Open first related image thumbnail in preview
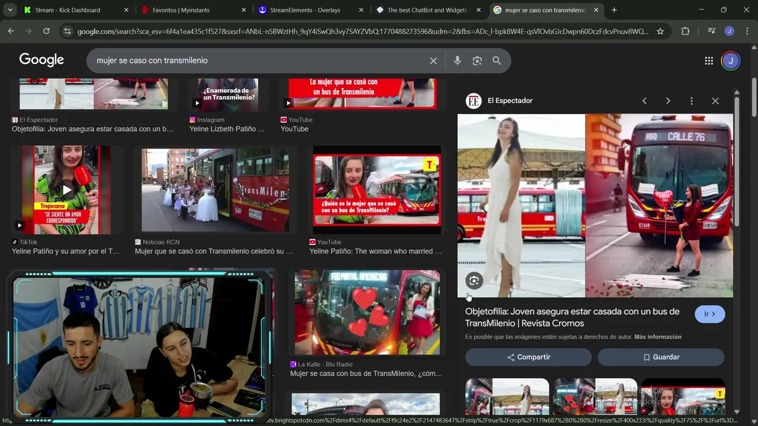 507,396
